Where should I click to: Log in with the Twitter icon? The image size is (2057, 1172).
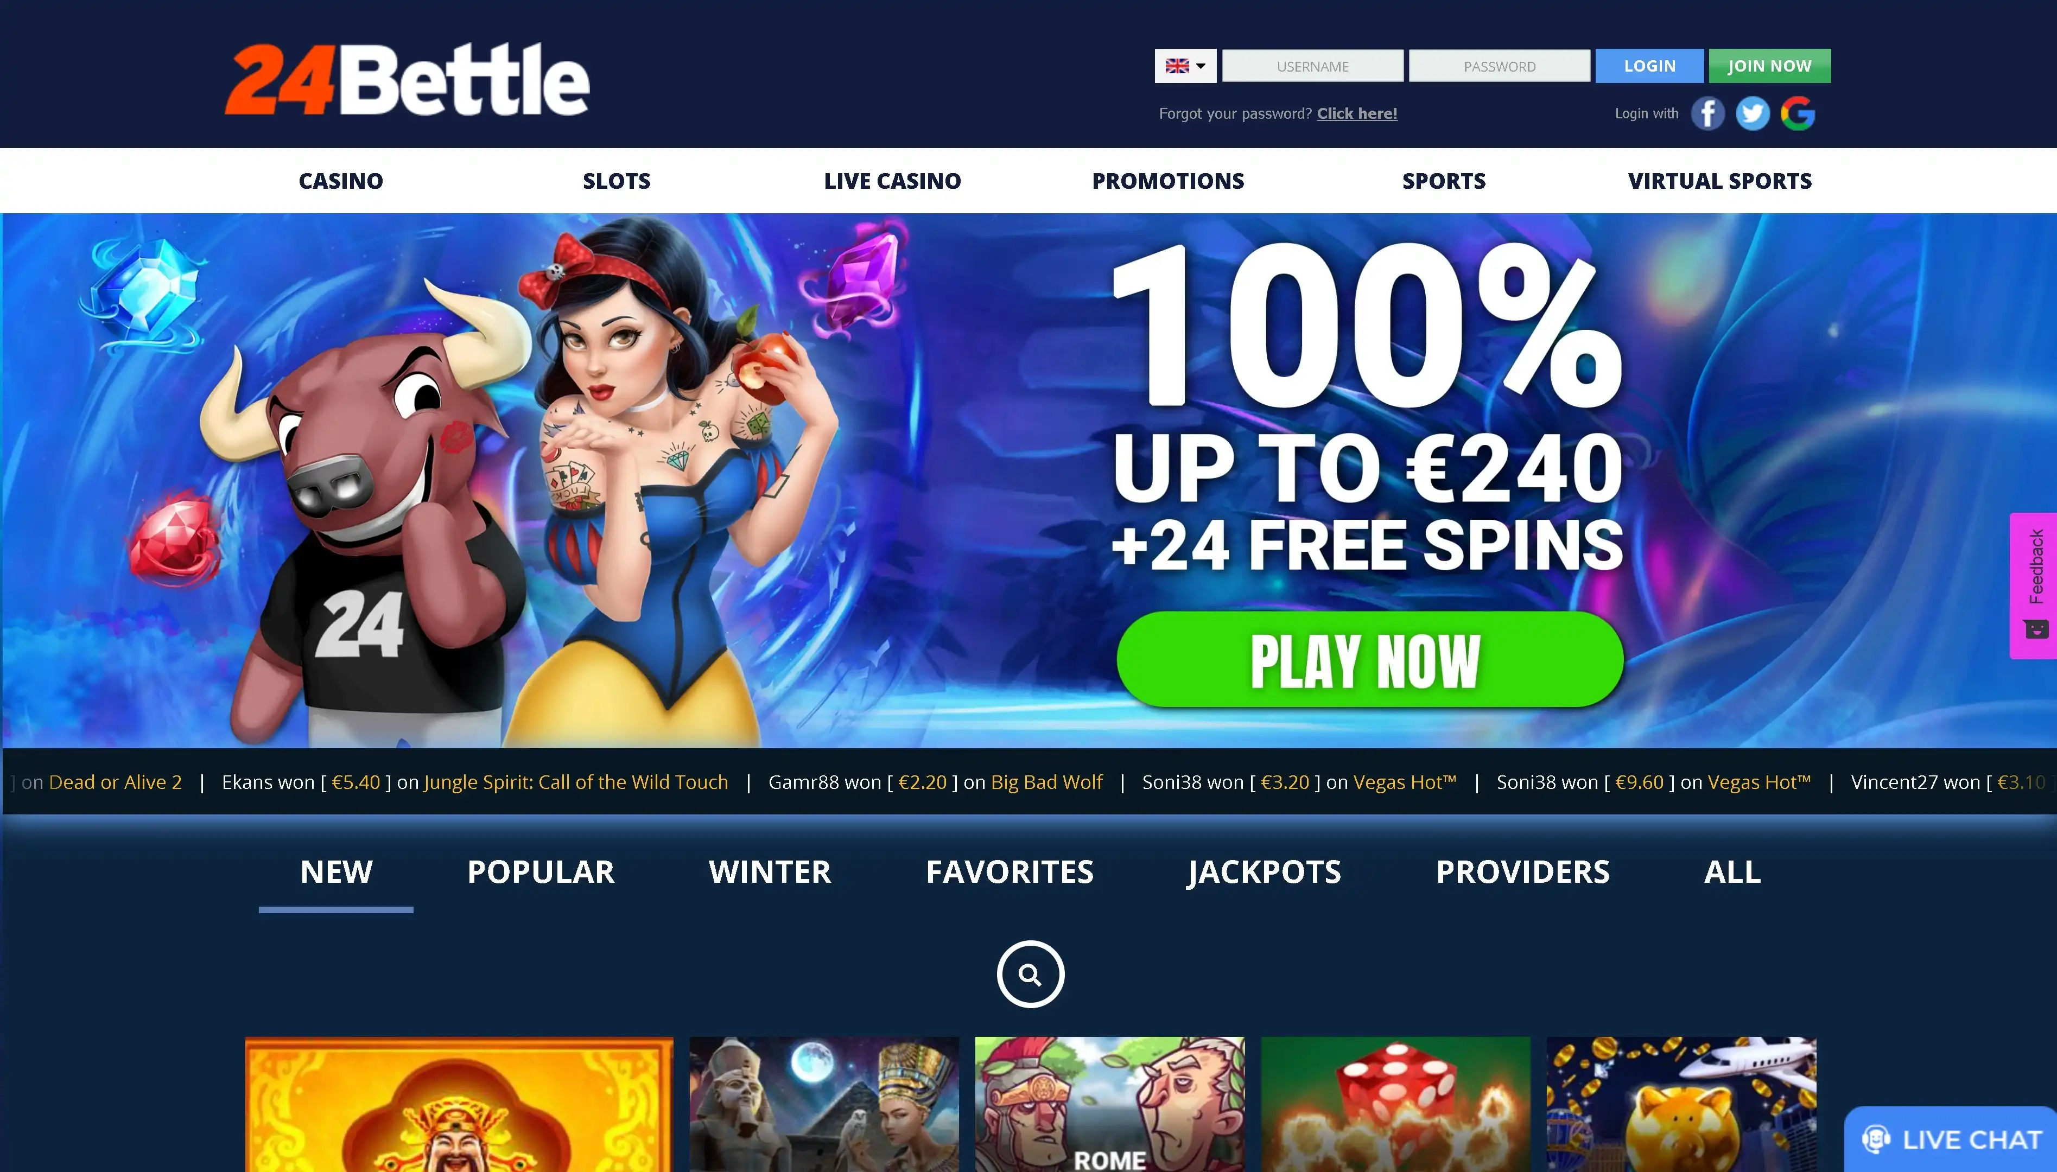[x=1752, y=113]
